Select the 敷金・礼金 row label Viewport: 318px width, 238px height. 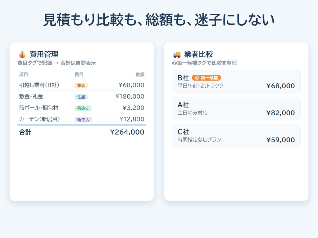(31, 96)
